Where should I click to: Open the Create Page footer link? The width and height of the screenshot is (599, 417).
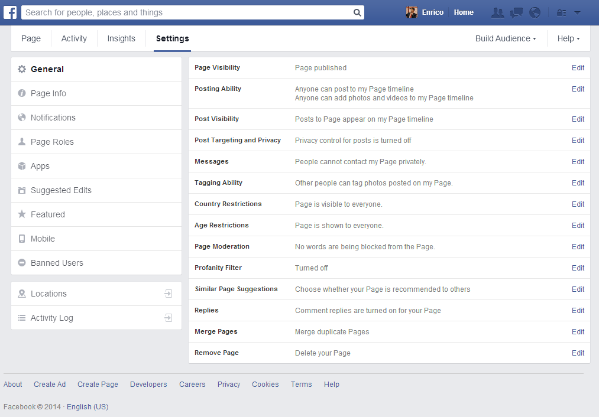98,384
